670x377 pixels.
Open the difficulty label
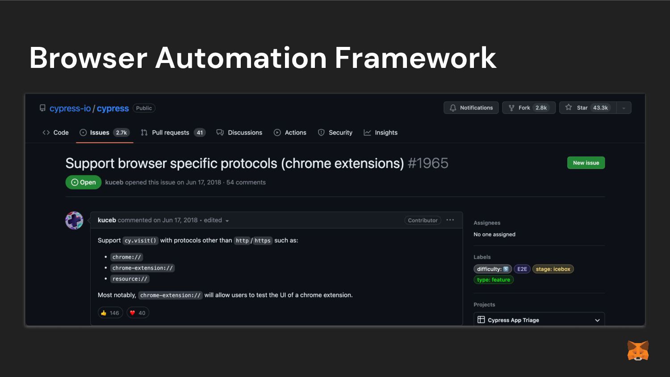[493, 269]
